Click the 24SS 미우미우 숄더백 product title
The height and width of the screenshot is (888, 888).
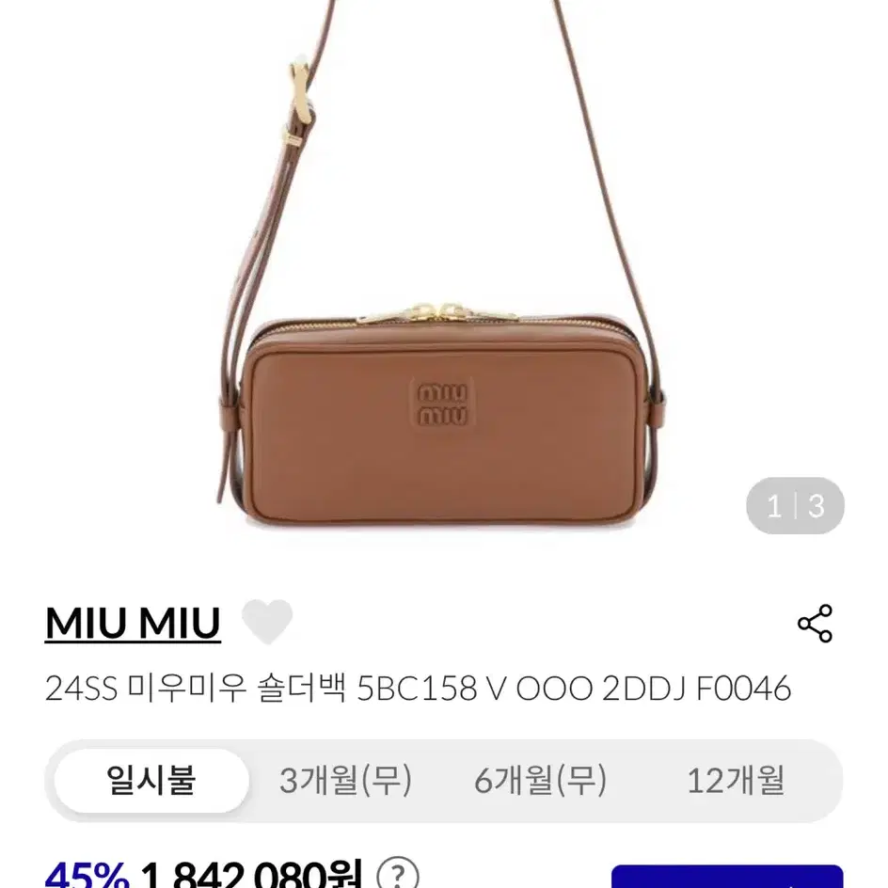pyautogui.click(x=418, y=689)
